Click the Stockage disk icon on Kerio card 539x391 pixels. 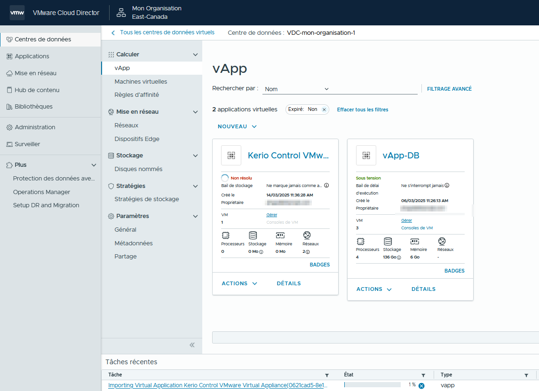tap(253, 235)
